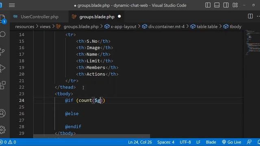
Task: Open the feedback icon in status bar
Action: coord(249,142)
